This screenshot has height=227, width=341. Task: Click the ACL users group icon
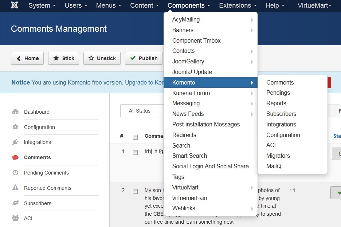pos(15,218)
